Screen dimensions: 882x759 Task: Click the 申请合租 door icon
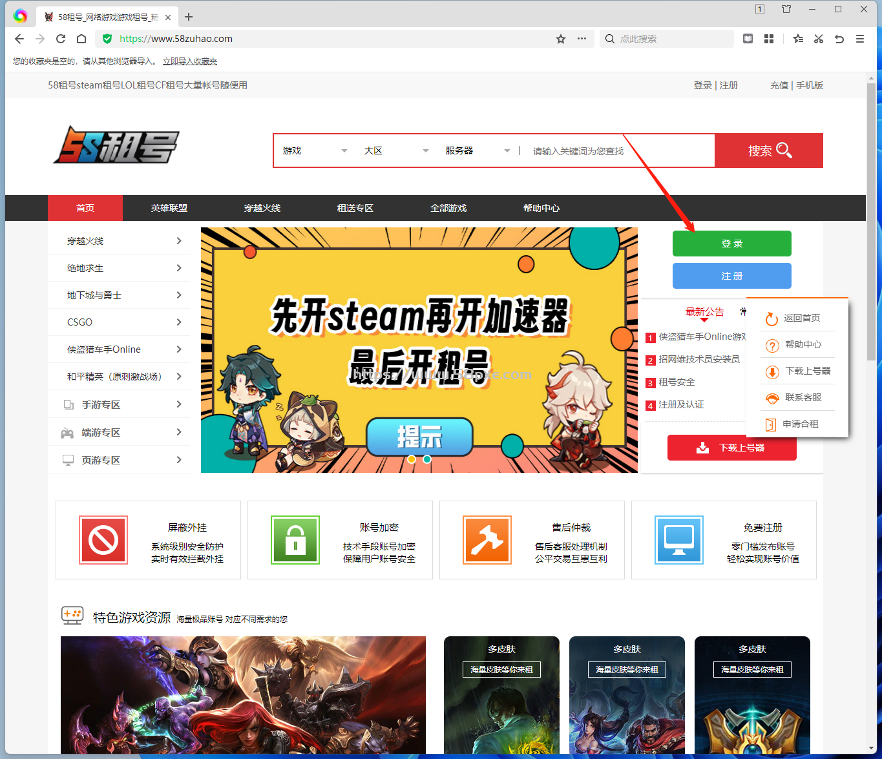pos(770,424)
